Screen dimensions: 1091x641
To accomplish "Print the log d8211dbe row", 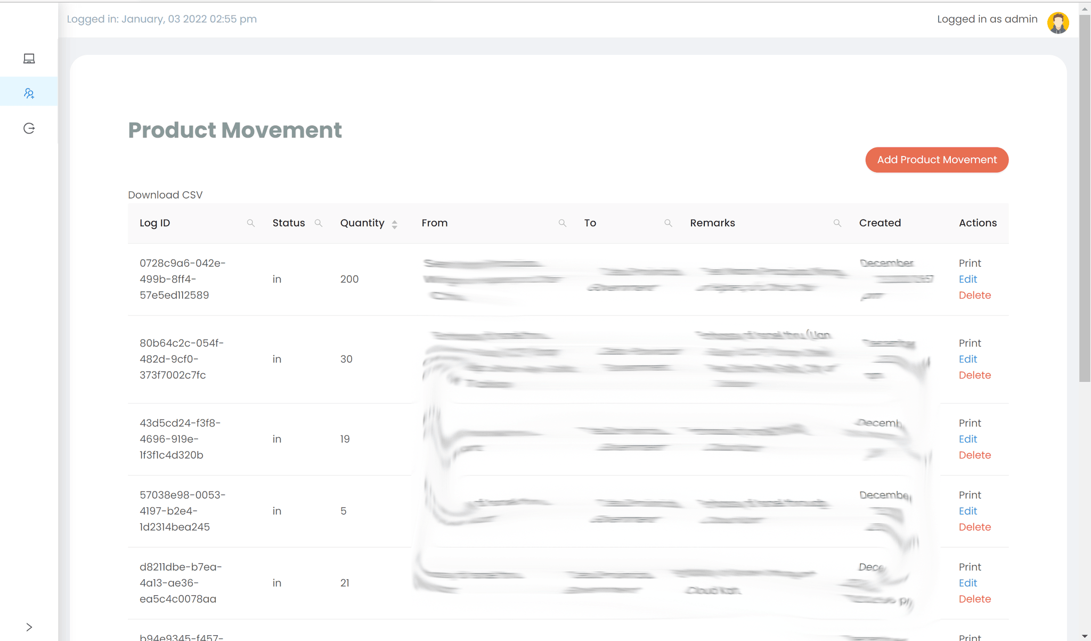I will click(970, 566).
